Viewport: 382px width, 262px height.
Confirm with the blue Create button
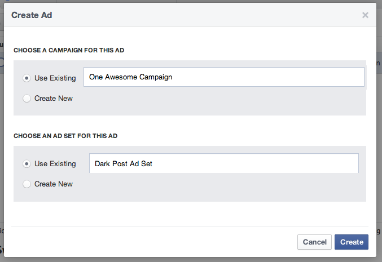coord(352,242)
